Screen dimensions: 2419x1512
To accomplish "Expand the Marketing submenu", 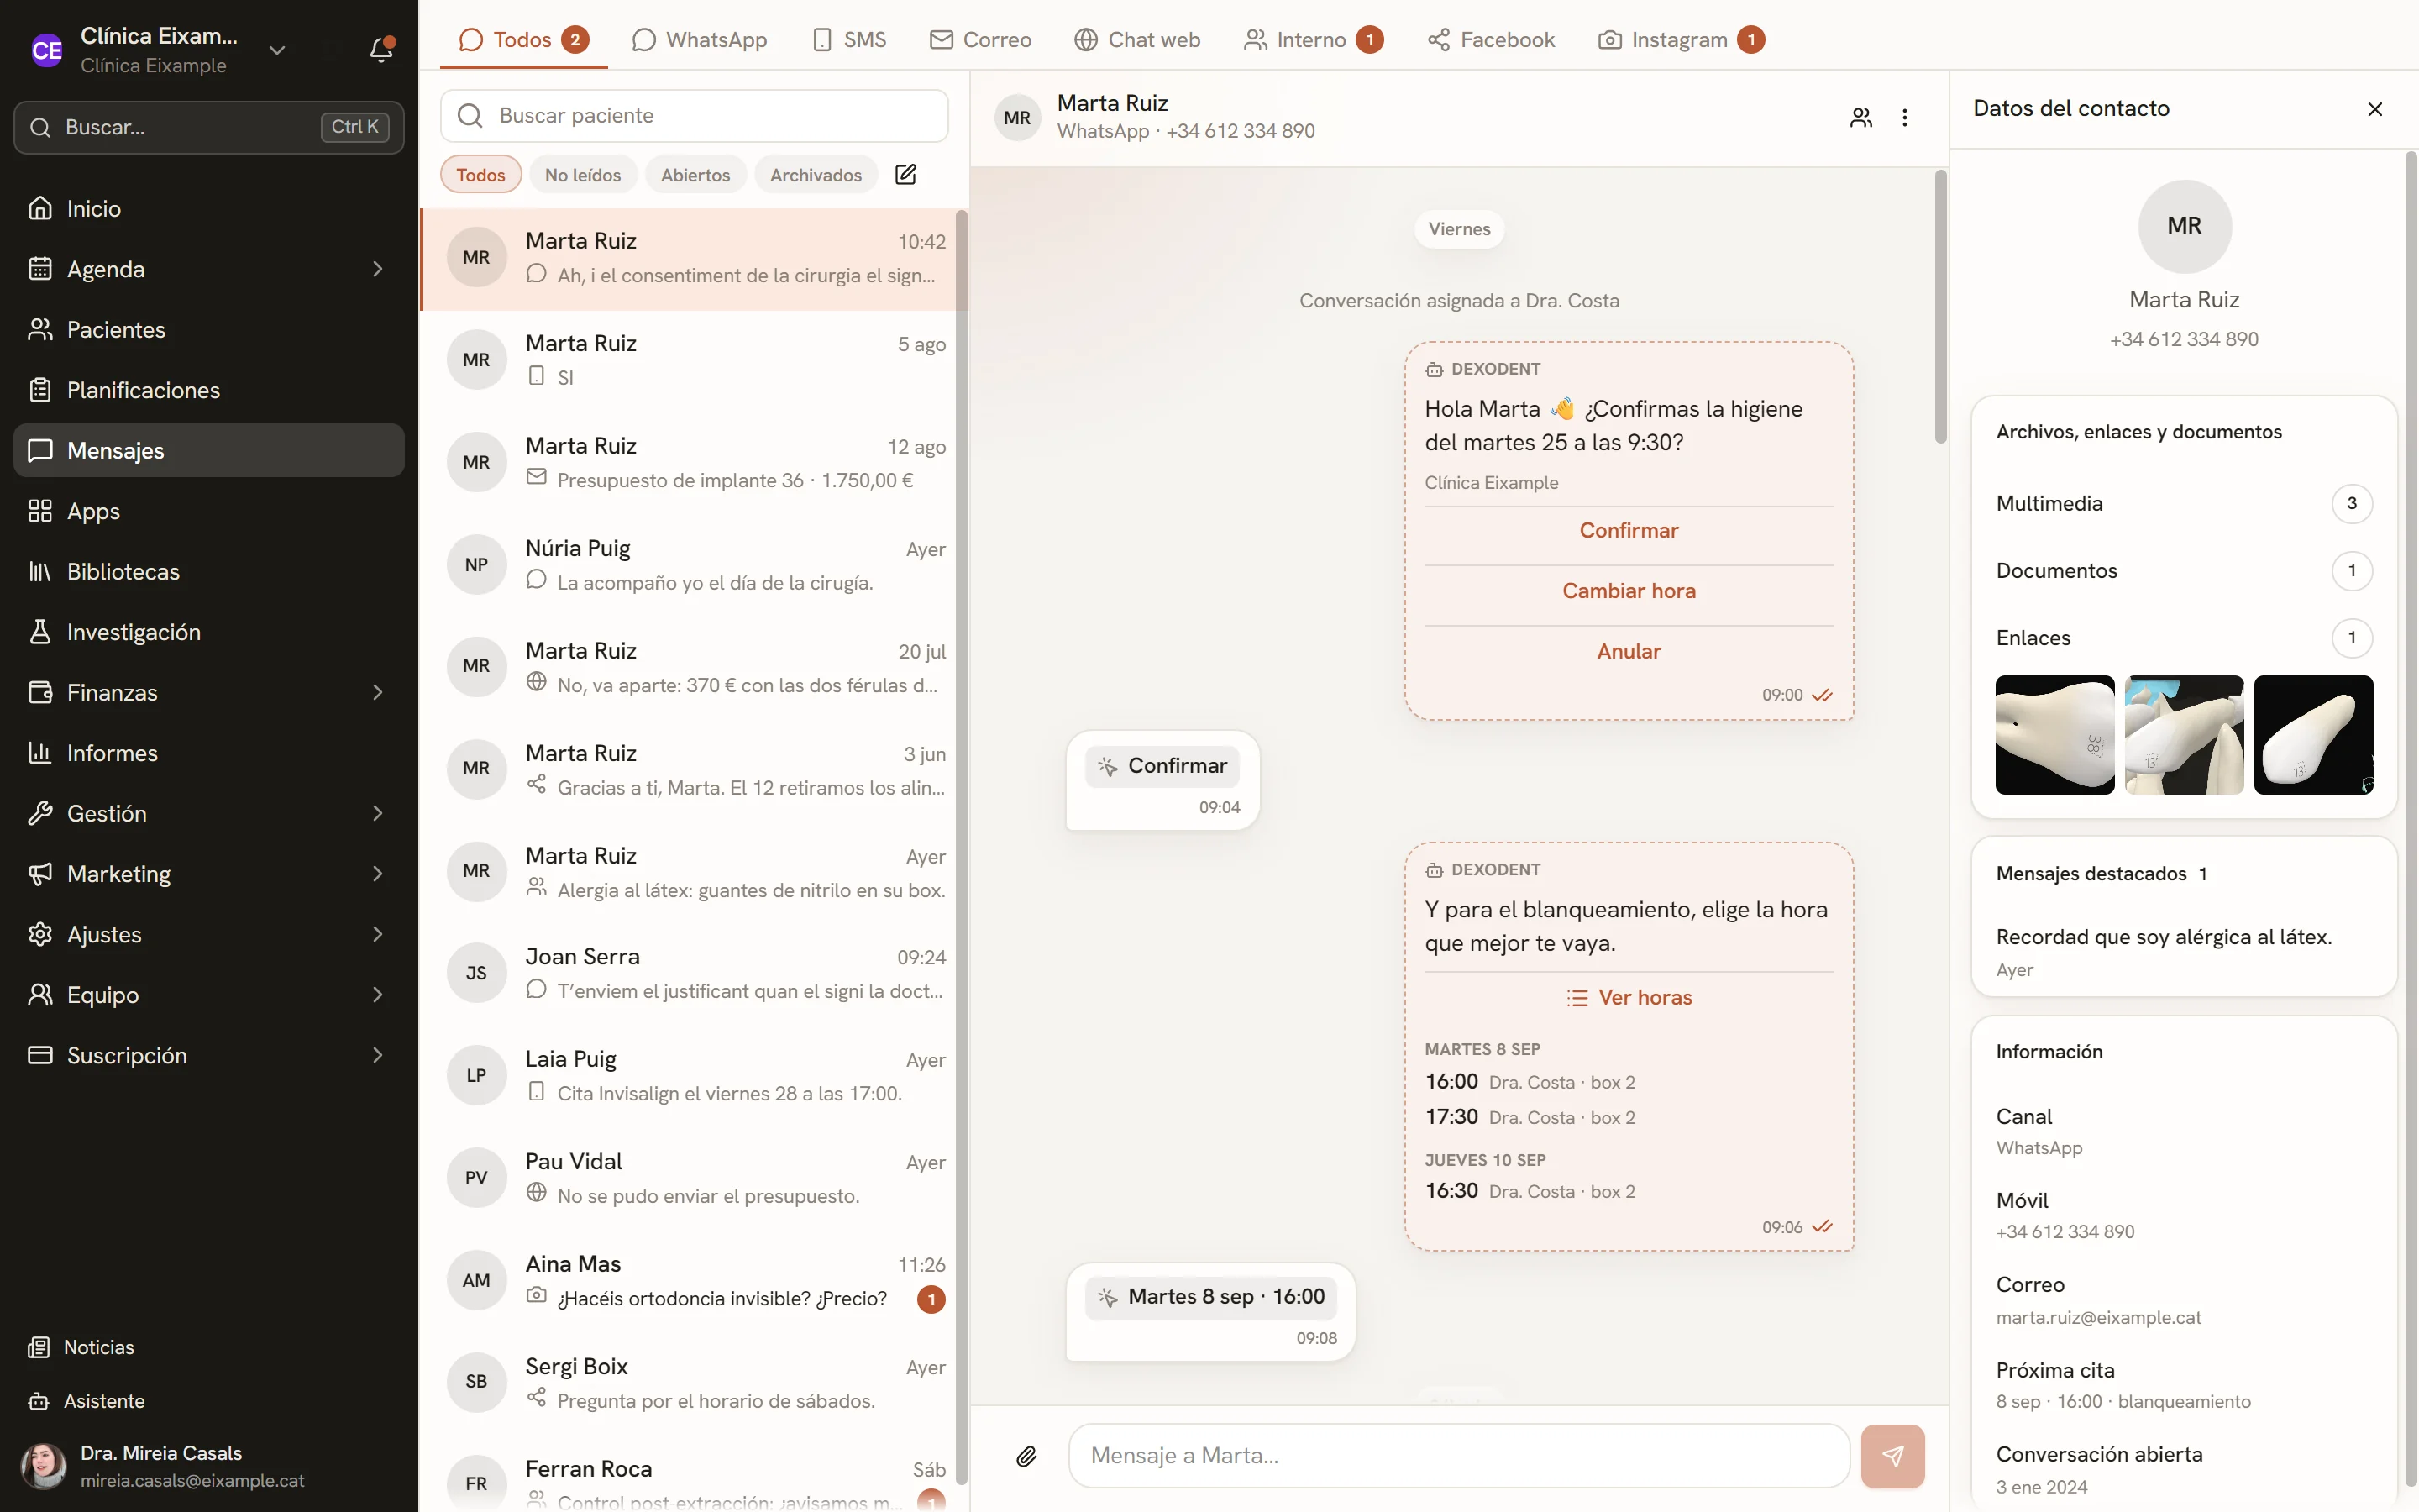I will [x=378, y=874].
